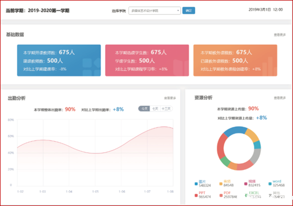This screenshot has width=293, height=206.
Task: Click the 图片 blue legend swatch
Action: 196,184
